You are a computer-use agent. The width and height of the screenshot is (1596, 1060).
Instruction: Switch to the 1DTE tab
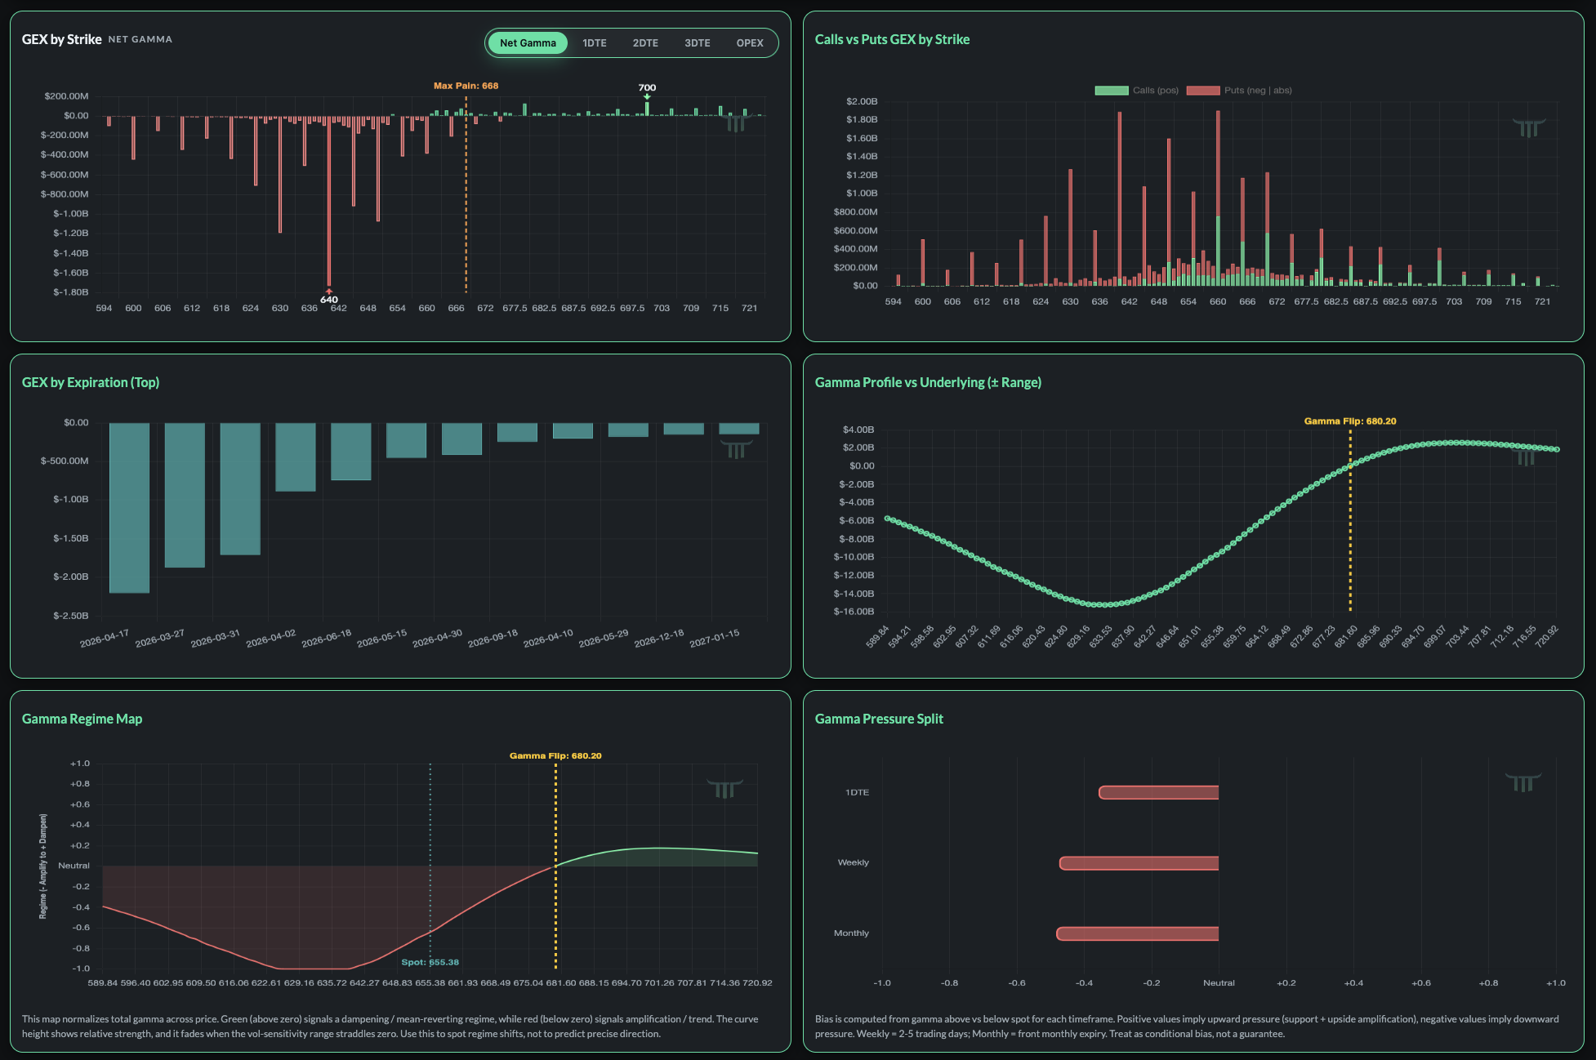tap(595, 43)
